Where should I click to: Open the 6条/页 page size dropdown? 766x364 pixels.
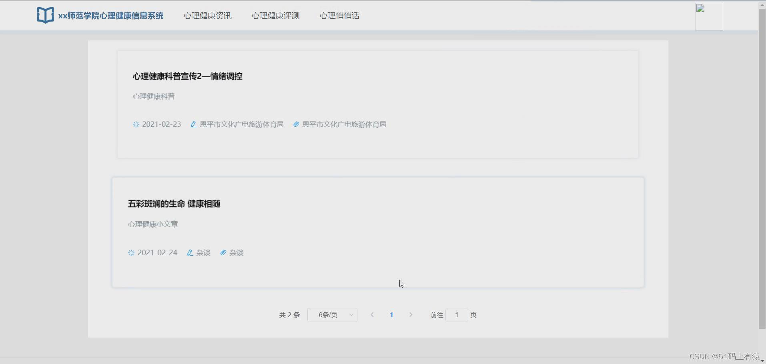332,315
